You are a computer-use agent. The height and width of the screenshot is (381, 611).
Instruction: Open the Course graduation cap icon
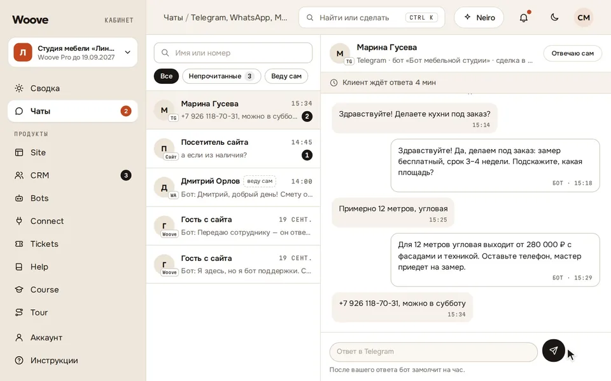18,290
